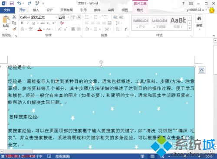Open the Calibri font name dropdown
The height and width of the screenshot is (159, 217).
(56, 17)
